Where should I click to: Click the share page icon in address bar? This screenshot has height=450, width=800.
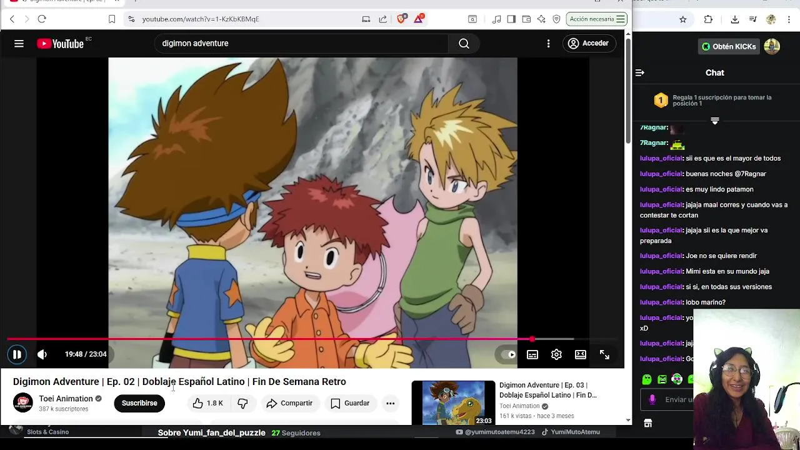tap(382, 19)
